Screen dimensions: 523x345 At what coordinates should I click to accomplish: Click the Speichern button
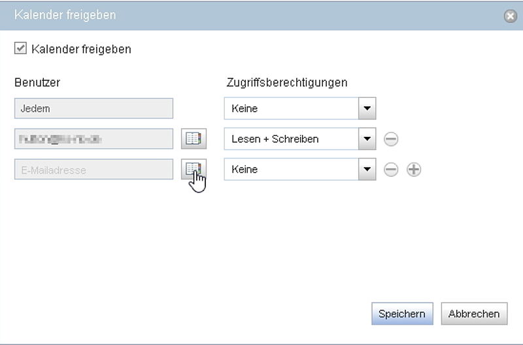click(x=402, y=314)
